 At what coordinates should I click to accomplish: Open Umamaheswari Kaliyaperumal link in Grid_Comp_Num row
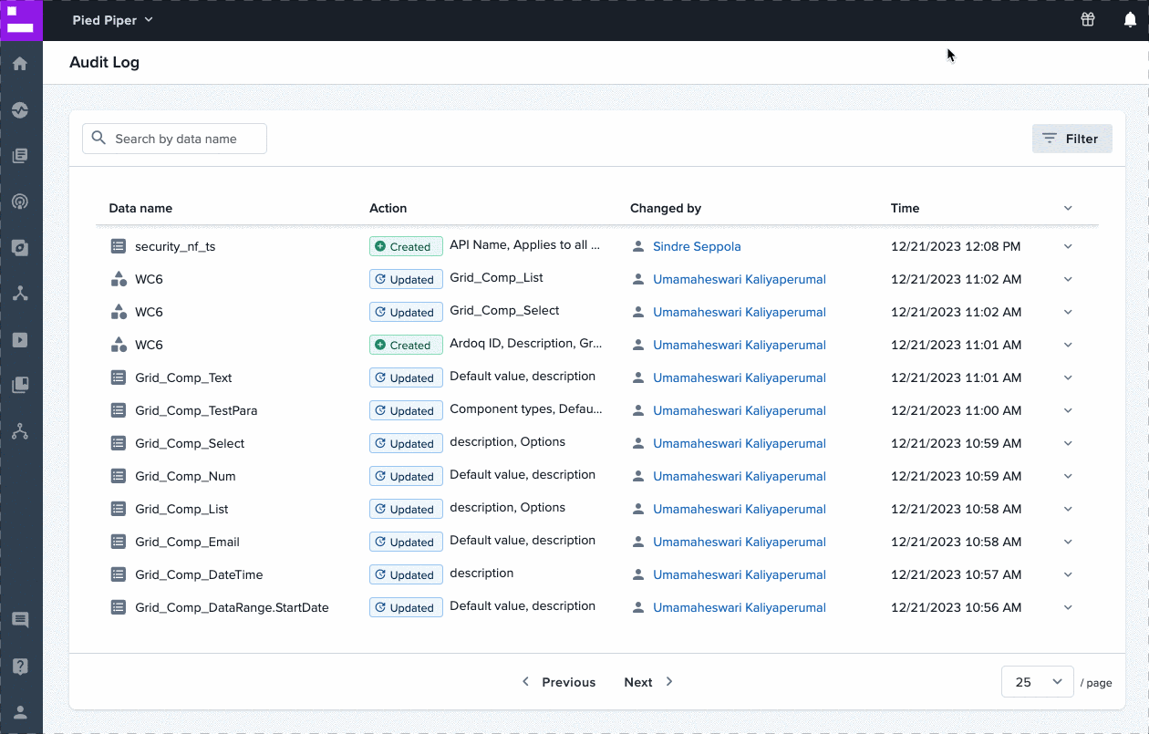point(740,476)
